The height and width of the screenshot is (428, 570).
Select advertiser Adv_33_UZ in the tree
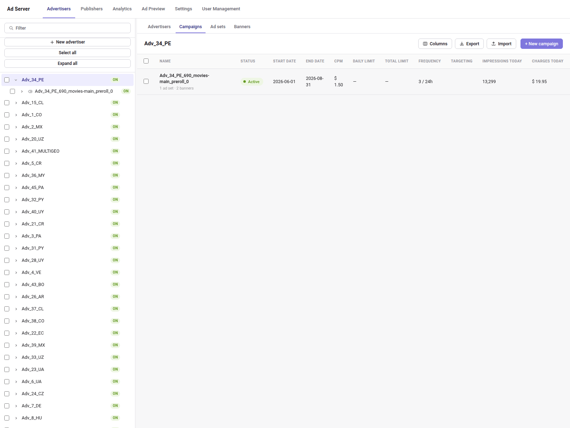pos(33,357)
